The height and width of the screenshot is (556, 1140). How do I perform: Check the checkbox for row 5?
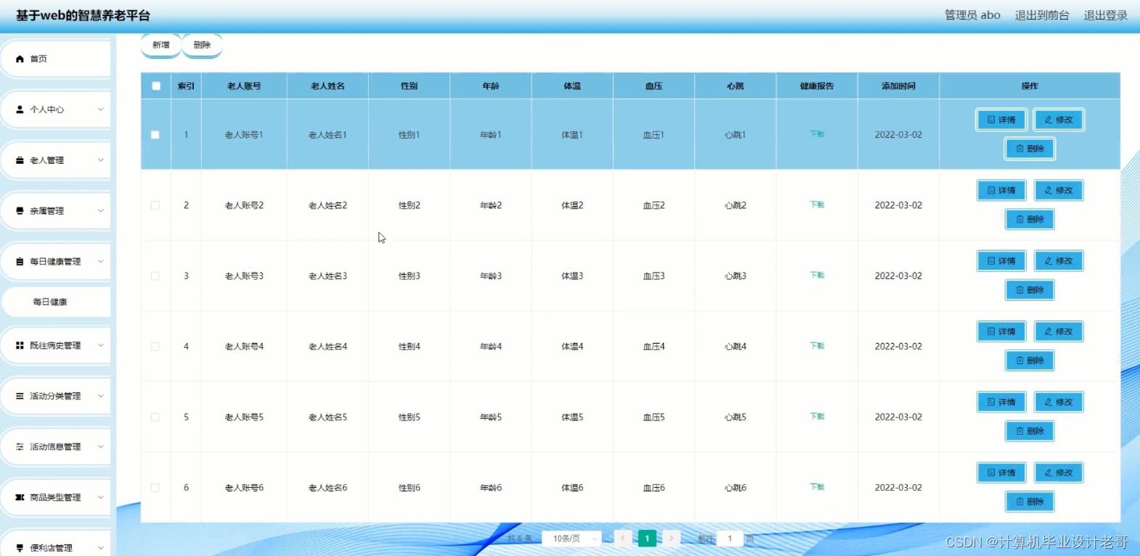click(155, 417)
